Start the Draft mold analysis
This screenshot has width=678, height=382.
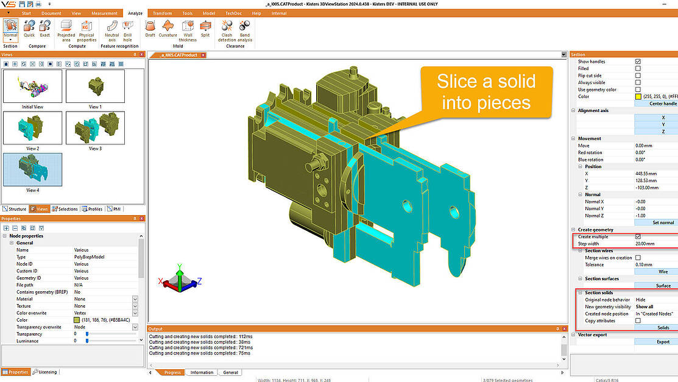pyautogui.click(x=150, y=29)
